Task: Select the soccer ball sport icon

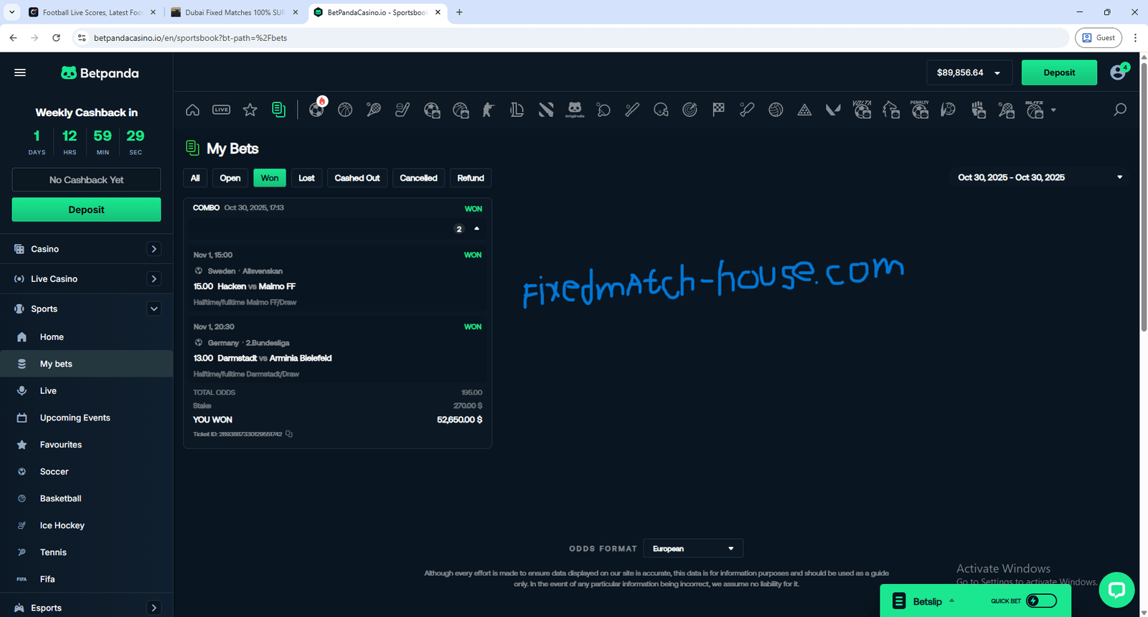Action: [316, 110]
